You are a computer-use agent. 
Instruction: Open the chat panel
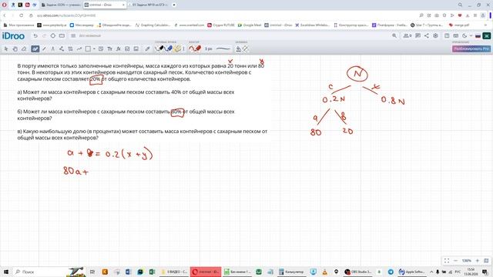click(418, 36)
